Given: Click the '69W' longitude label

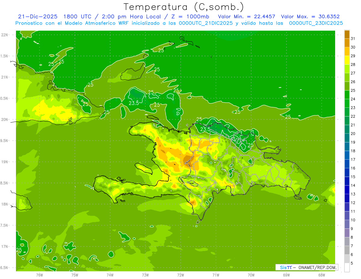Looking at the screenshot, I should 286,275.
